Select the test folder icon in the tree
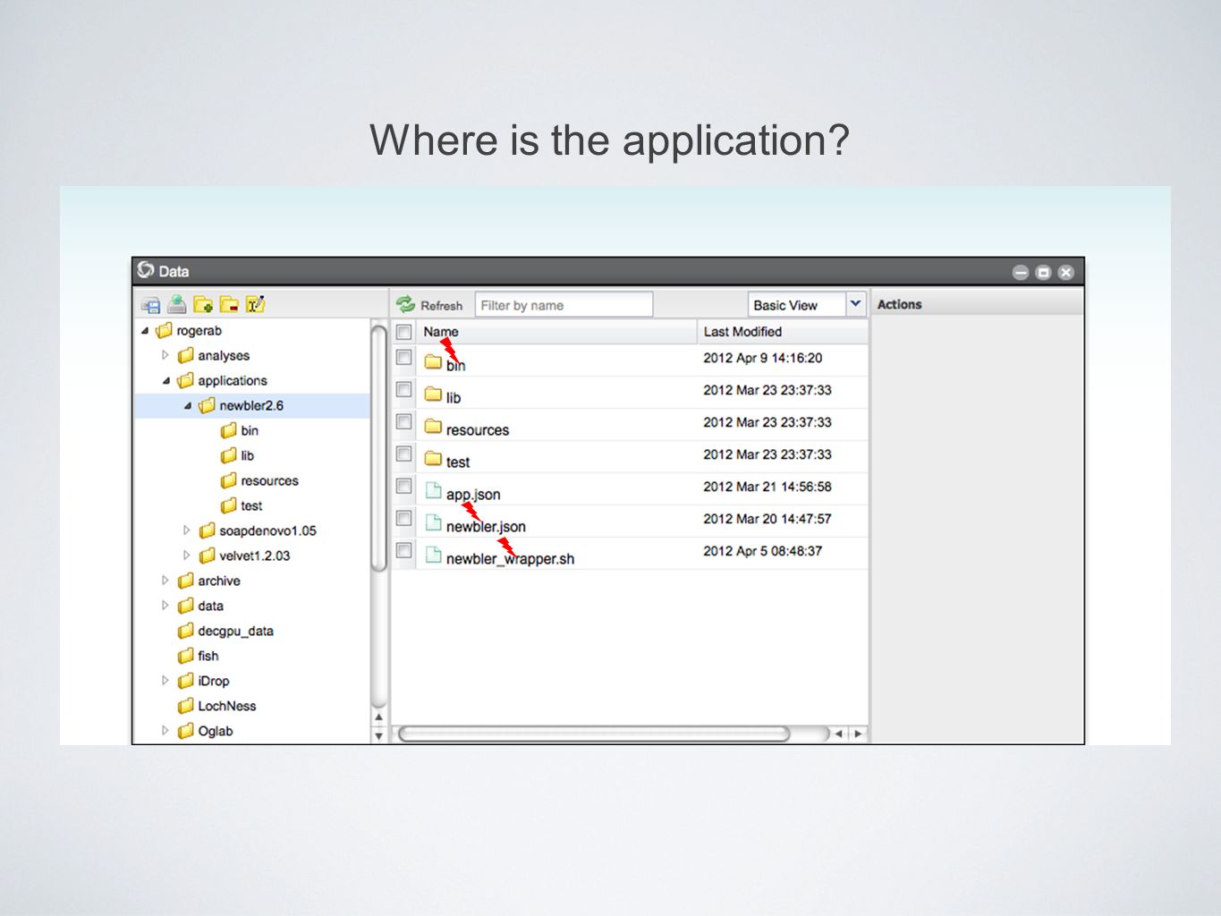 click(228, 506)
